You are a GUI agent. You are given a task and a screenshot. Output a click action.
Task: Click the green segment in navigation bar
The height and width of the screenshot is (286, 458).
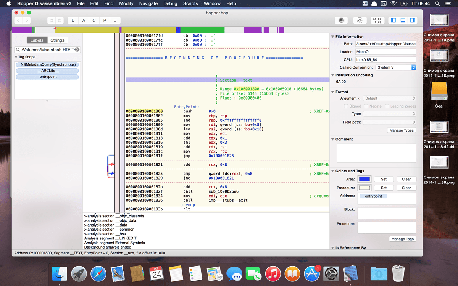(202, 30)
